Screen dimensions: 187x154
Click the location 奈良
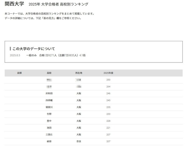79,141
